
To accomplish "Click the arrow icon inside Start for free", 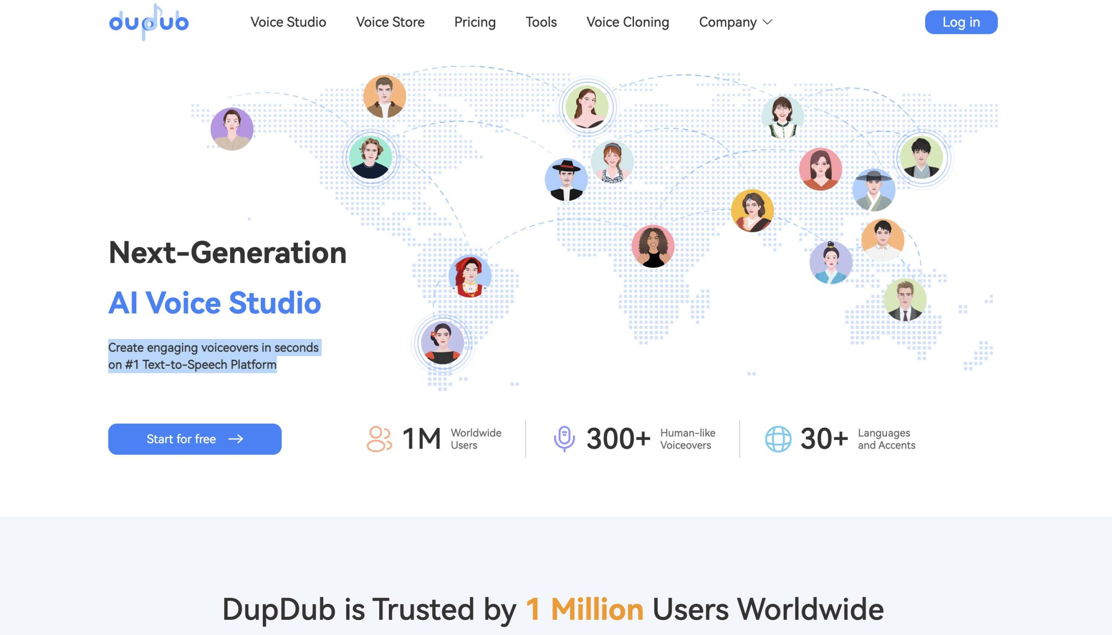I will click(236, 439).
